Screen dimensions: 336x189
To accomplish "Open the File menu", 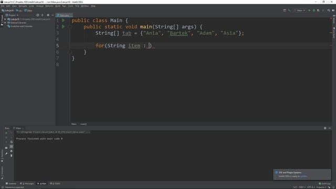I will pyautogui.click(x=3, y=6).
